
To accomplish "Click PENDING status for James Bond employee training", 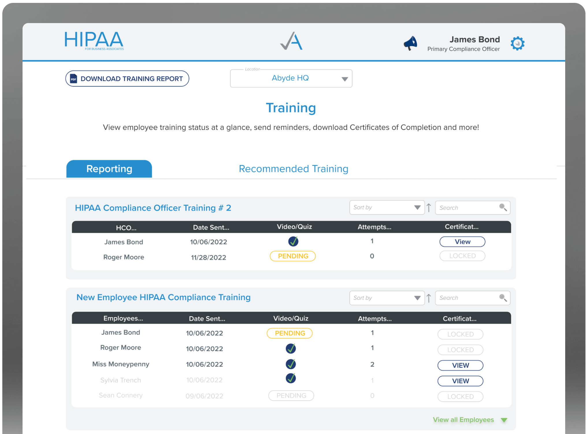I will click(x=290, y=333).
